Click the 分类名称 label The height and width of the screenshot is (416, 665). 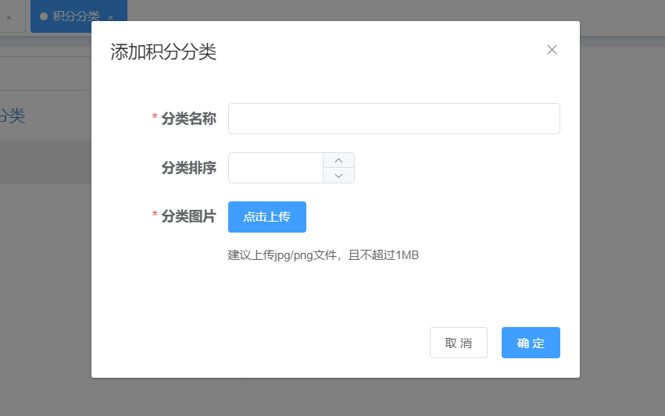coord(189,119)
